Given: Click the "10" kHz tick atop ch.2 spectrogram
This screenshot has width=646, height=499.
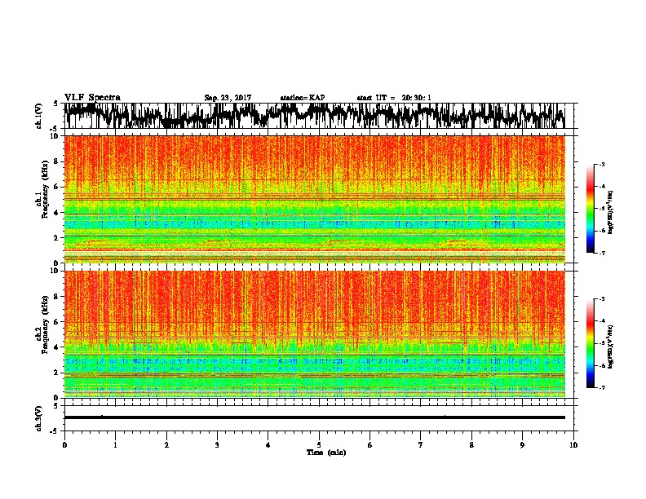Looking at the screenshot, I should pyautogui.click(x=55, y=271).
